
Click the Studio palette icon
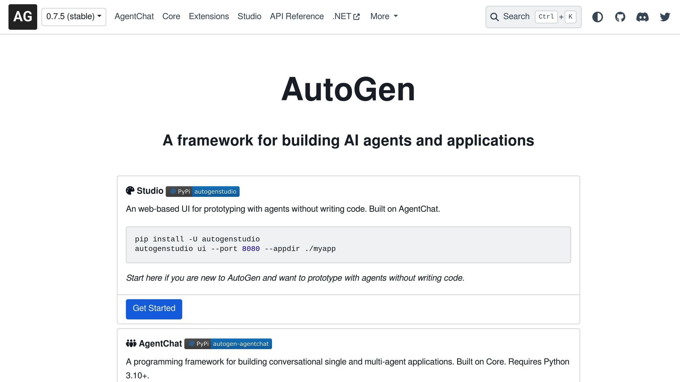click(x=130, y=191)
